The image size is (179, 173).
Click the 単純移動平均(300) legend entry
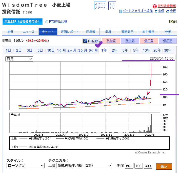[113, 138]
